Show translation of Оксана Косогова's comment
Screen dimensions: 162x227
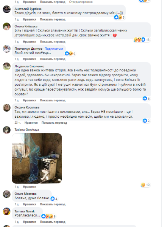click(x=54, y=123)
